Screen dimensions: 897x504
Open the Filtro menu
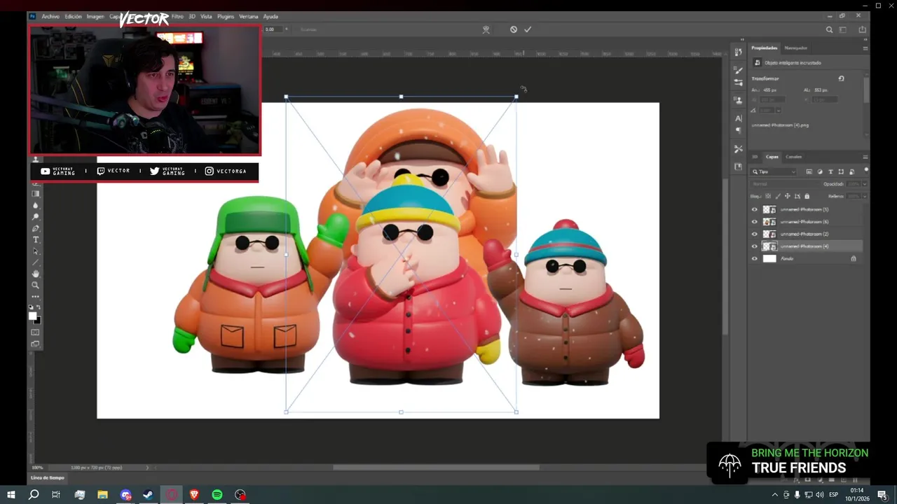pos(177,16)
